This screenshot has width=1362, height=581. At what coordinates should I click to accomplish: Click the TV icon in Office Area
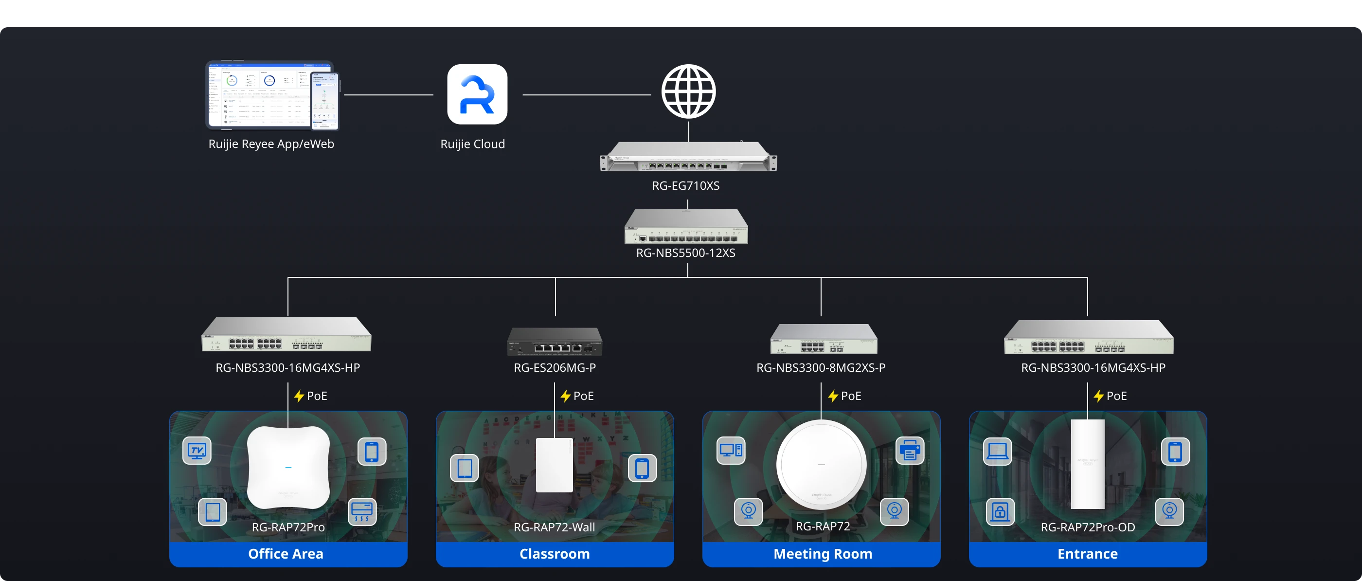pyautogui.click(x=197, y=451)
